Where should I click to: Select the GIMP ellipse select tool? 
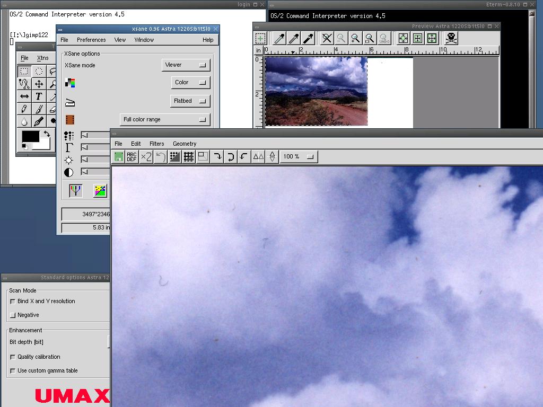pyautogui.click(x=39, y=72)
